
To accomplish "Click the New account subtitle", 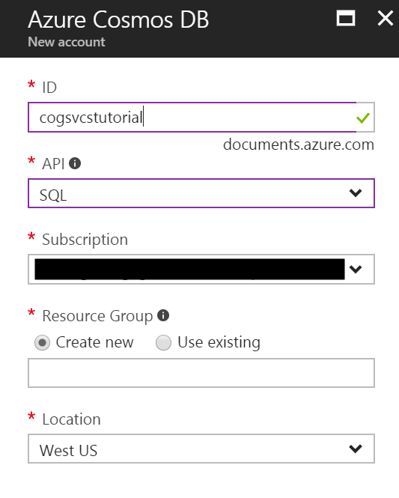I will tap(67, 42).
